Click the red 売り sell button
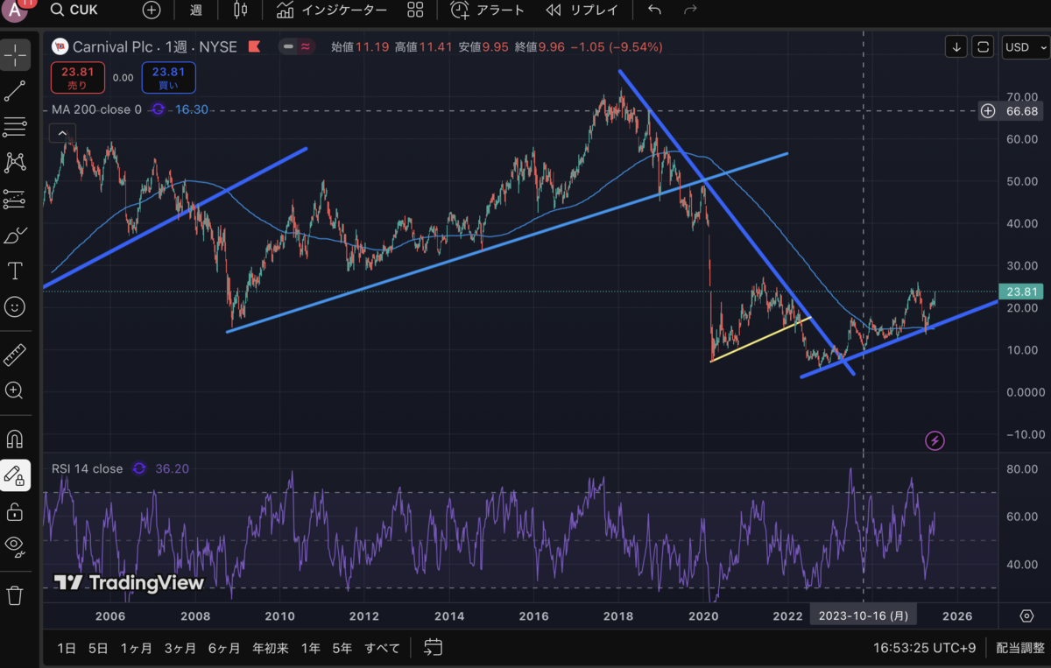Viewport: 1051px width, 668px height. point(78,78)
